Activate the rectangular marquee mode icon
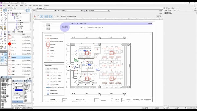The width and height of the screenshot is (197, 111). tap(50, 16)
